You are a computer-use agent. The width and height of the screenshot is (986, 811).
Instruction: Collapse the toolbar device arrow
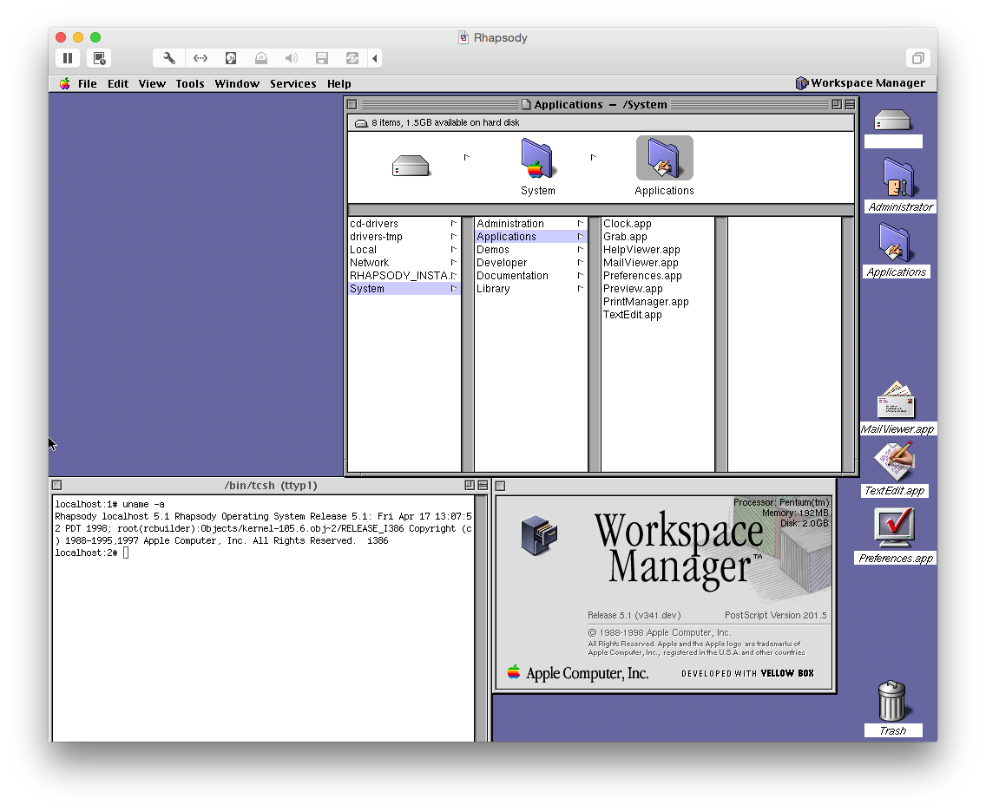(375, 58)
